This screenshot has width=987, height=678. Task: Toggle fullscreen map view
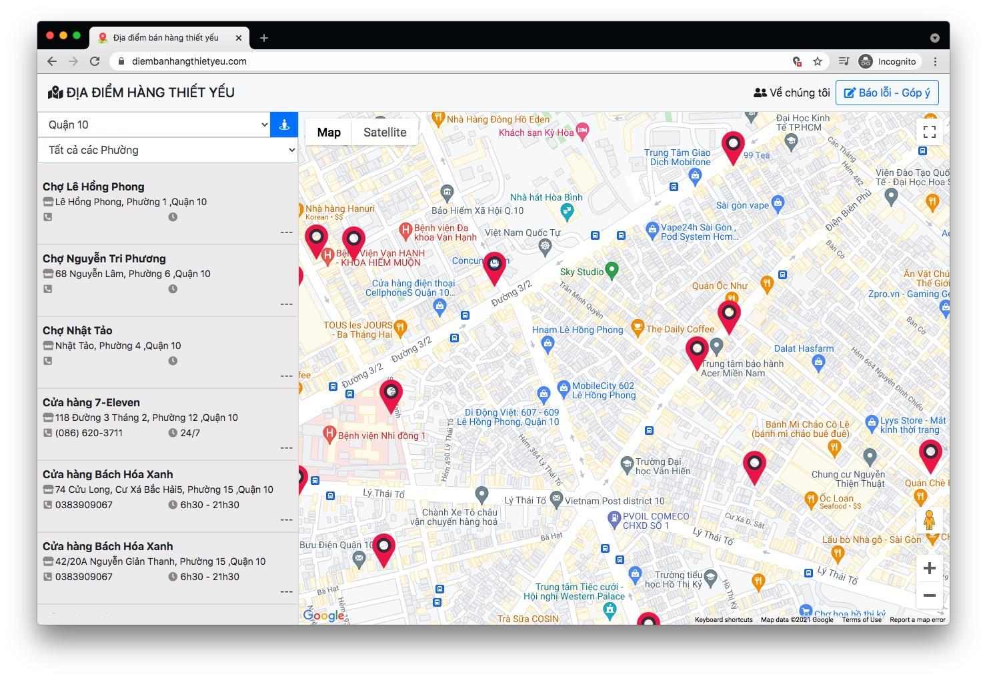[930, 132]
